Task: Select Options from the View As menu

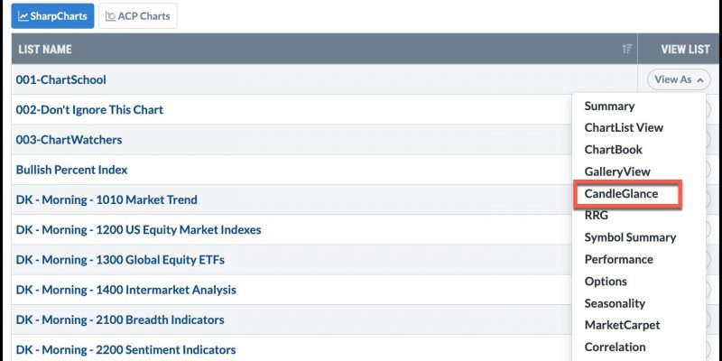Action: coord(606,282)
